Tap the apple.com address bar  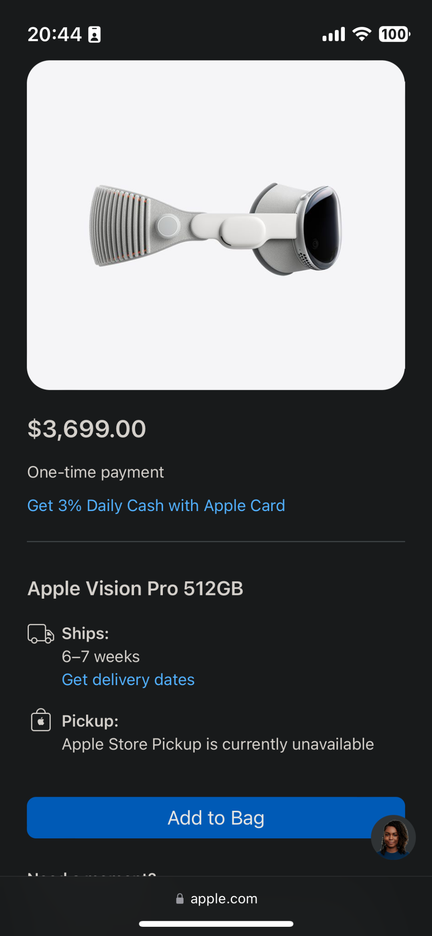click(224, 898)
